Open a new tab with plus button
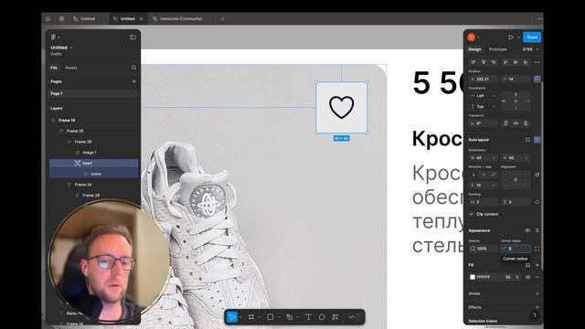Screen dimensions: 585x329 [222, 18]
